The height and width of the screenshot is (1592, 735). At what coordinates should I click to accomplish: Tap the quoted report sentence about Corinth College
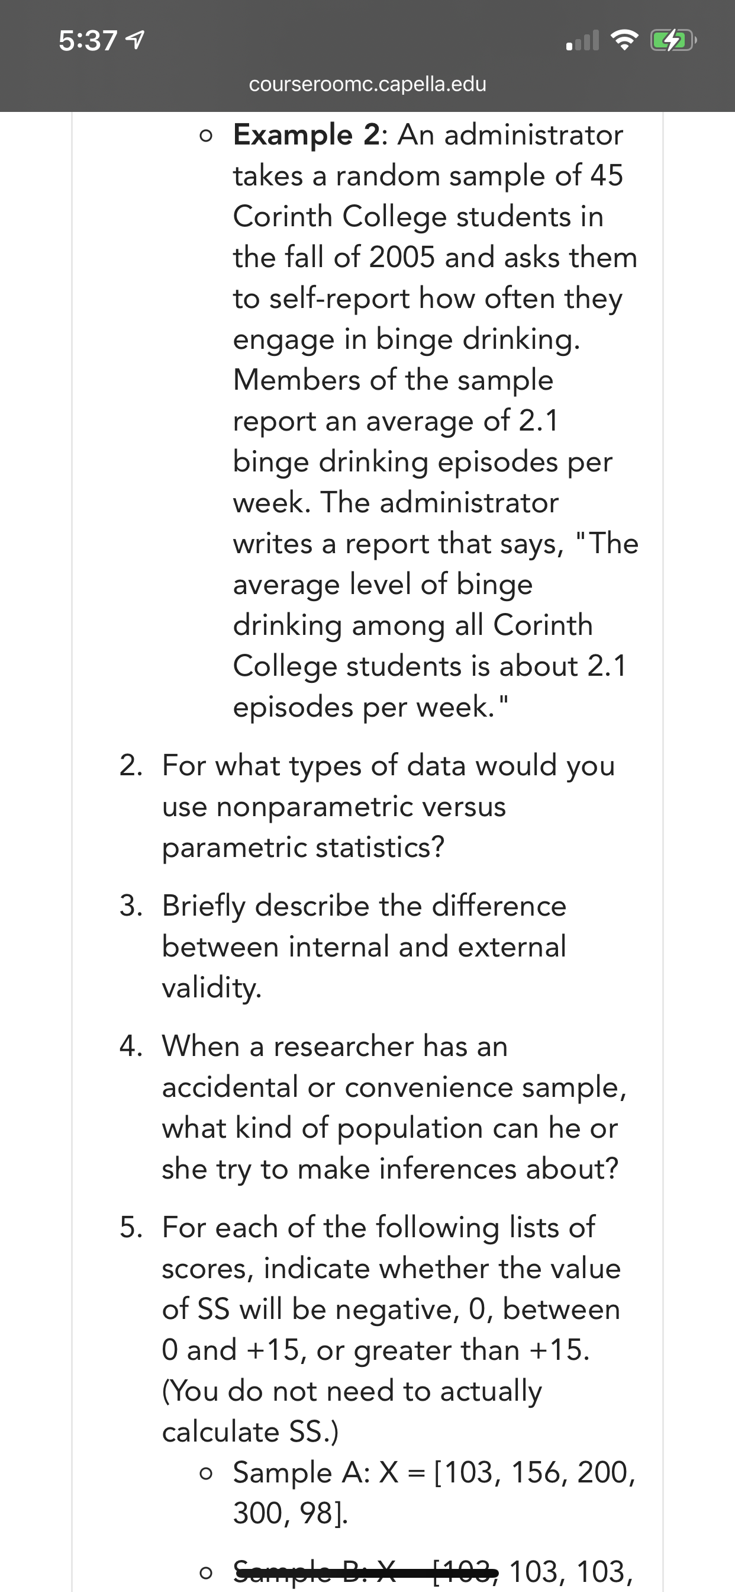(436, 625)
